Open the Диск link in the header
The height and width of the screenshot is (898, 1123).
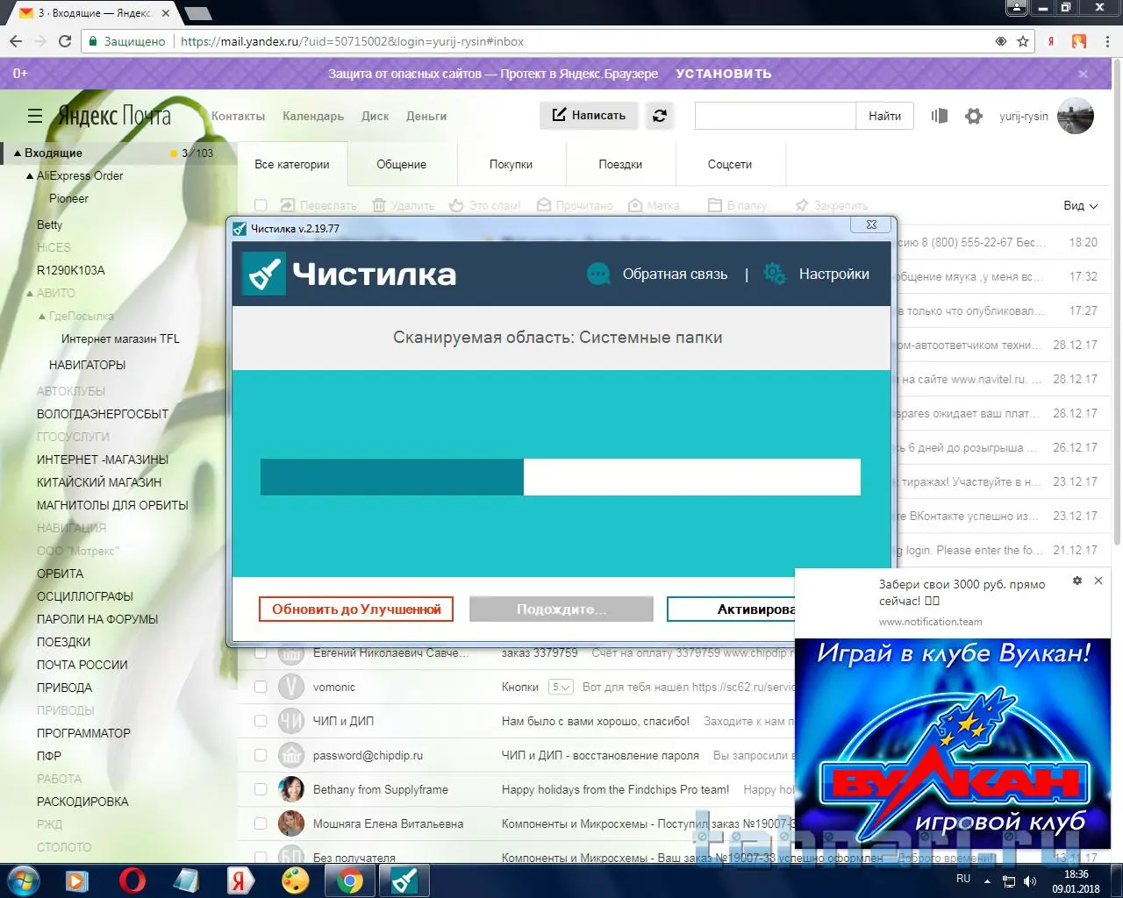tap(375, 116)
